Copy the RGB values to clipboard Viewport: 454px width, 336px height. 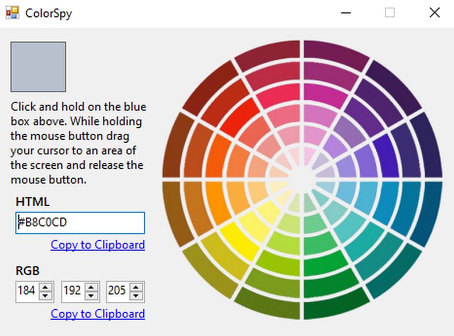[x=98, y=314]
